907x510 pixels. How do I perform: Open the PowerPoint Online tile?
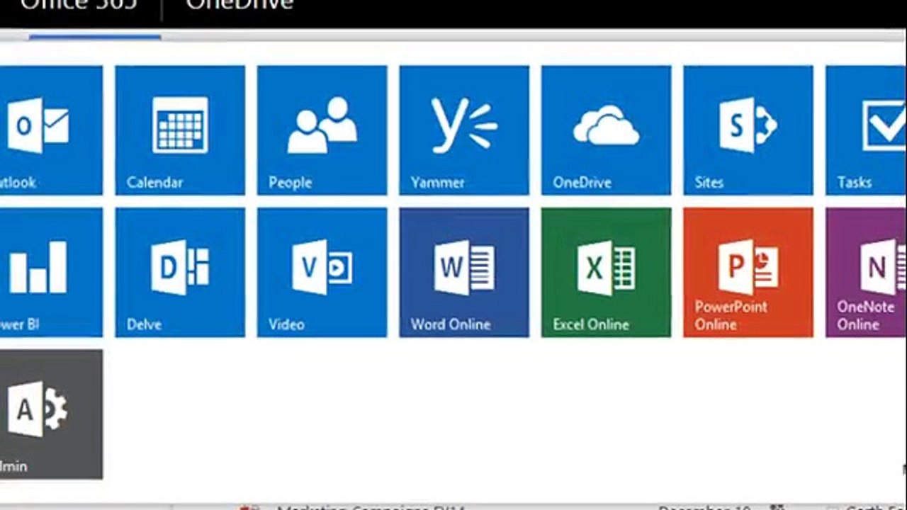(x=748, y=272)
